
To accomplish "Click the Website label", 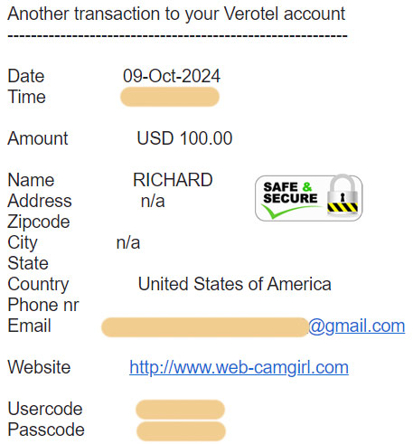I will click(x=39, y=367).
